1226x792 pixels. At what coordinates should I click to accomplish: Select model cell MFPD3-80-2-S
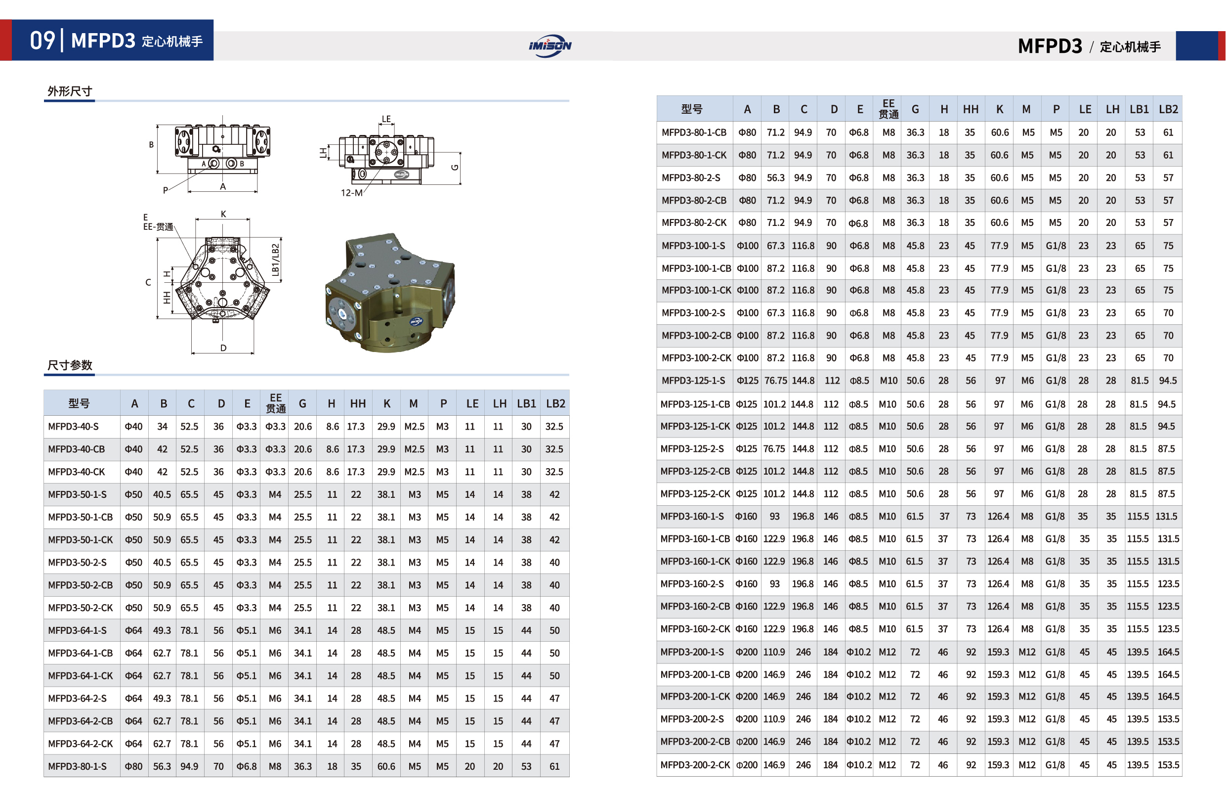tap(695, 177)
